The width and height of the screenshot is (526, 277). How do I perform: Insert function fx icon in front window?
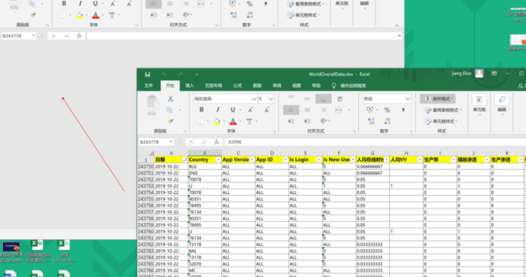pos(217,142)
